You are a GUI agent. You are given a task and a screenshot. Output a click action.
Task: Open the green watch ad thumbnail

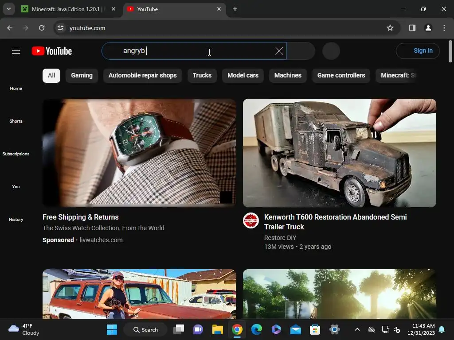click(139, 153)
